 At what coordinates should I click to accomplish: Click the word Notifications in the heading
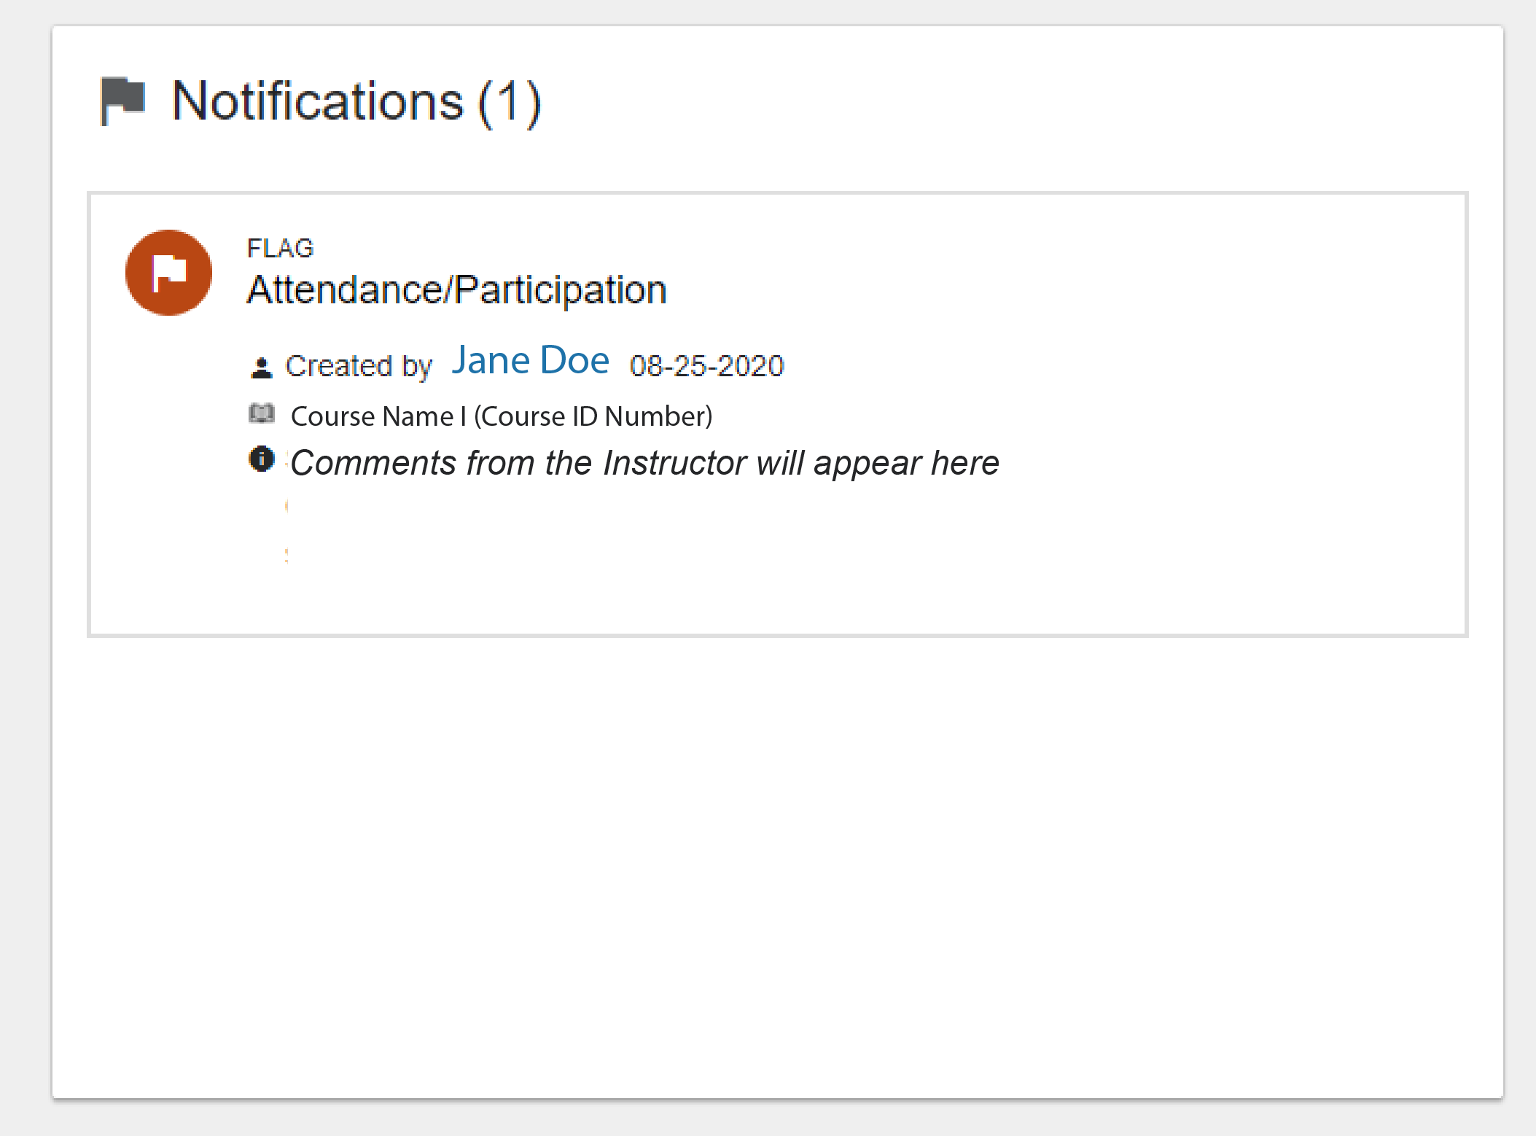click(317, 101)
